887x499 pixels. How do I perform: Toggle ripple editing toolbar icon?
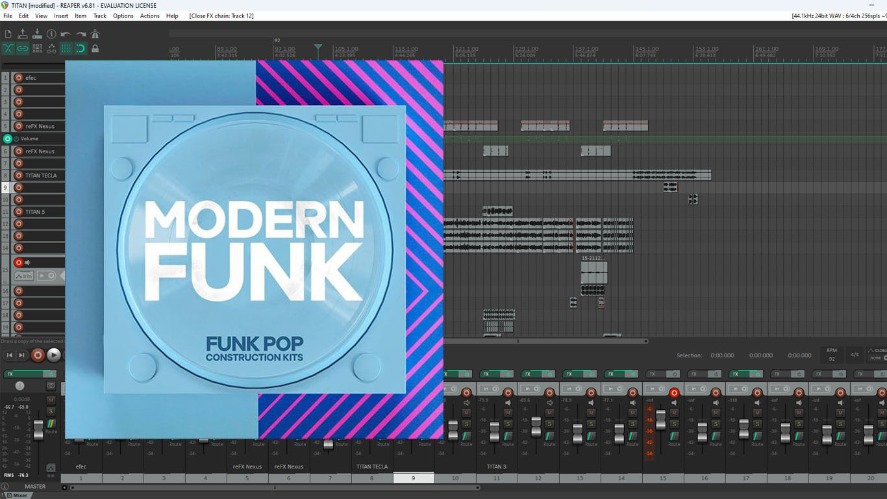[x=37, y=48]
